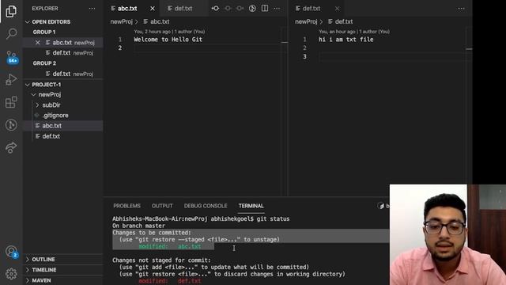Open the Run and Debug view
The height and width of the screenshot is (285, 506).
(11, 79)
